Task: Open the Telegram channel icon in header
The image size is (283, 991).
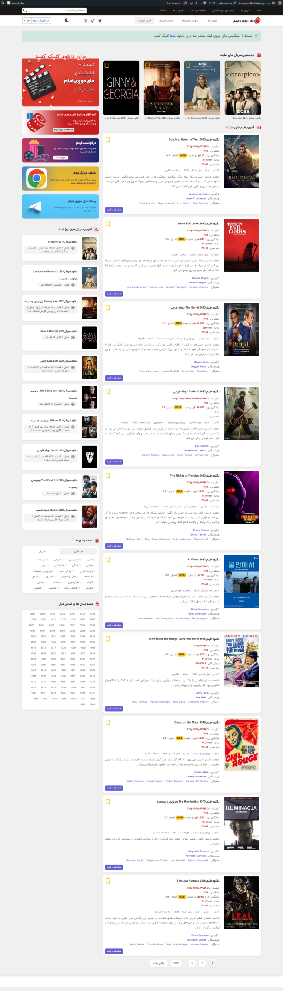Action: coord(93,21)
